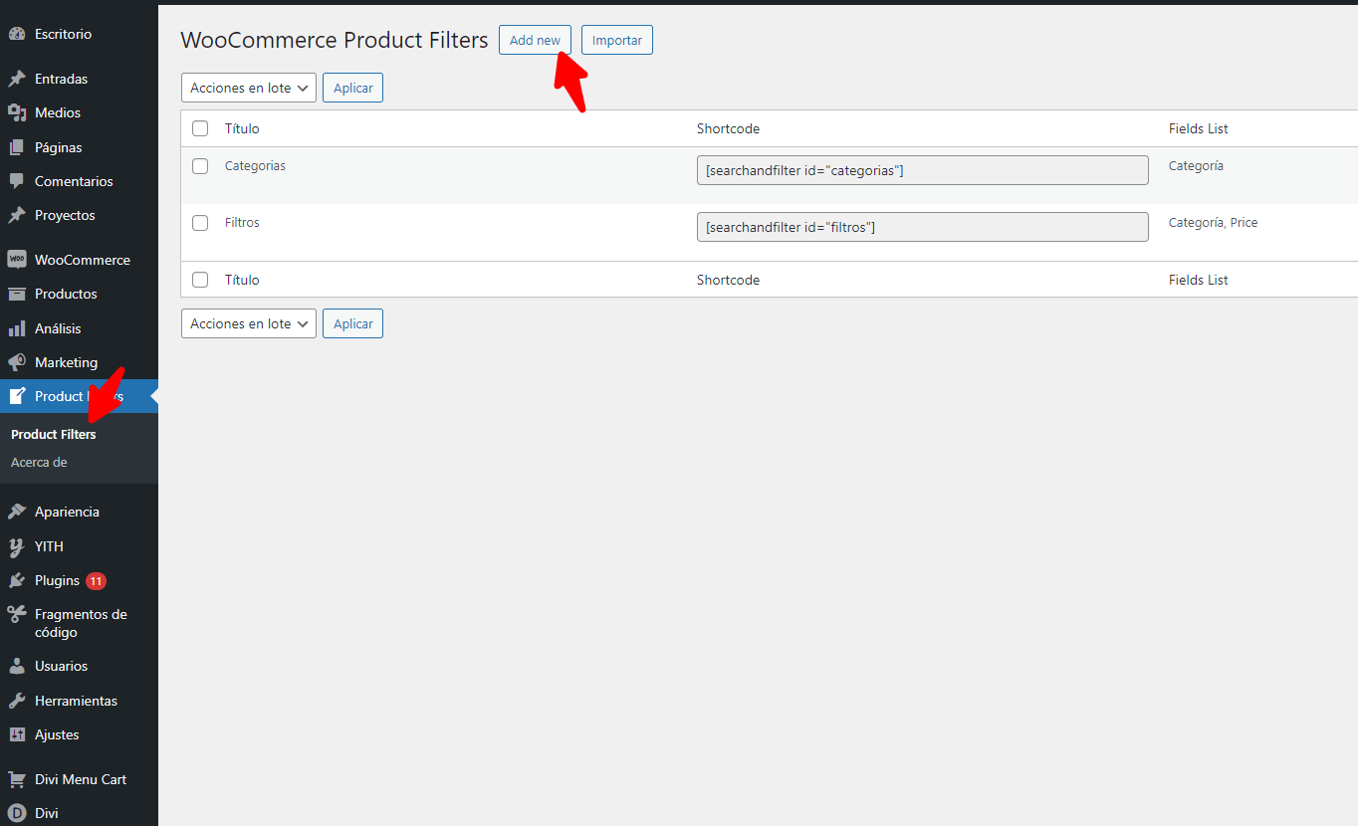1358x826 pixels.
Task: Toggle select-all checkbox in table header
Action: click(x=200, y=128)
